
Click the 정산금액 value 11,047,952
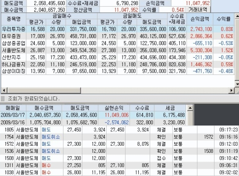(x=126, y=10)
